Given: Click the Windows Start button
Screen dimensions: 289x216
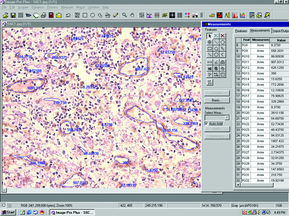Looking at the screenshot, I should click(8, 212).
